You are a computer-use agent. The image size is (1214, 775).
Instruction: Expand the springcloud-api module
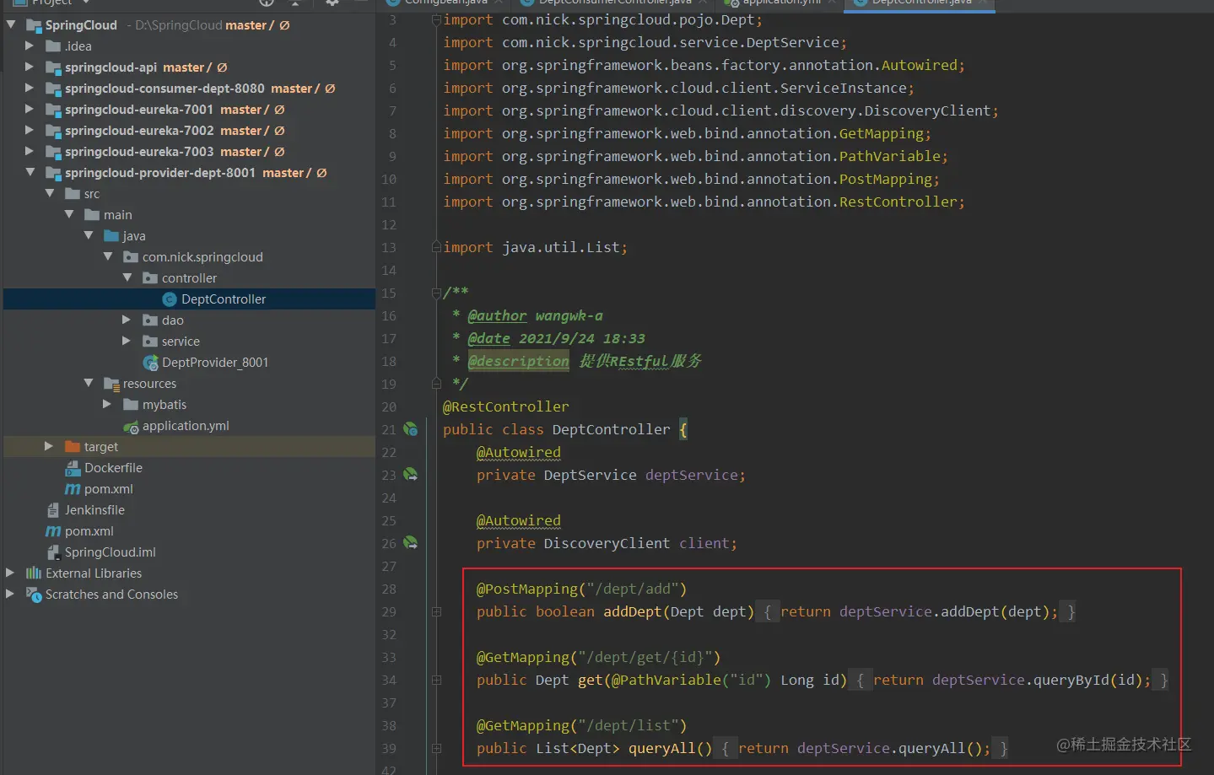30,67
